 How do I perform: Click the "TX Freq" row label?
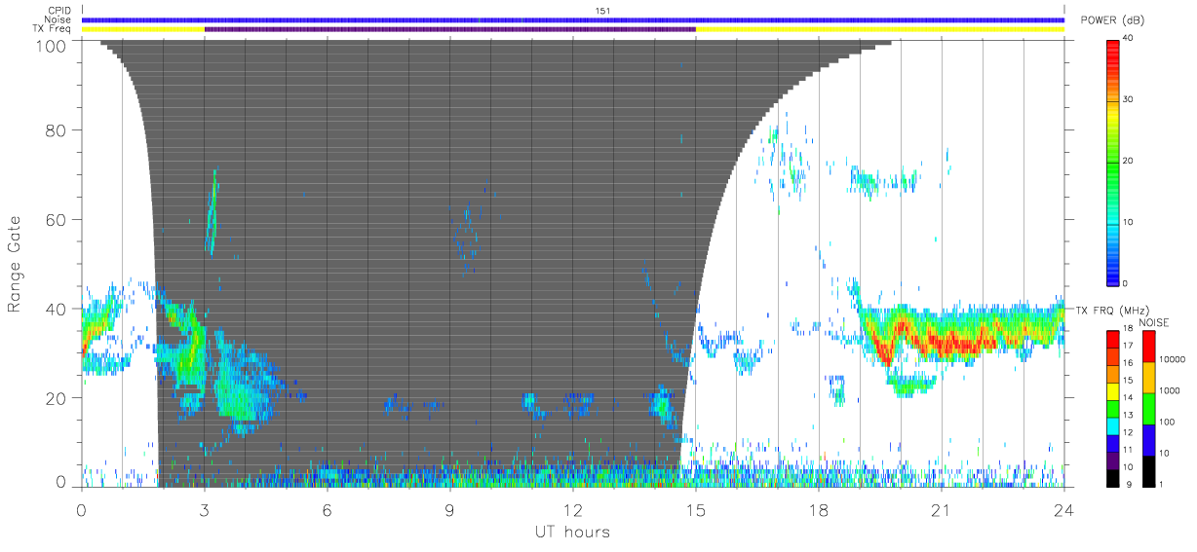(x=54, y=28)
